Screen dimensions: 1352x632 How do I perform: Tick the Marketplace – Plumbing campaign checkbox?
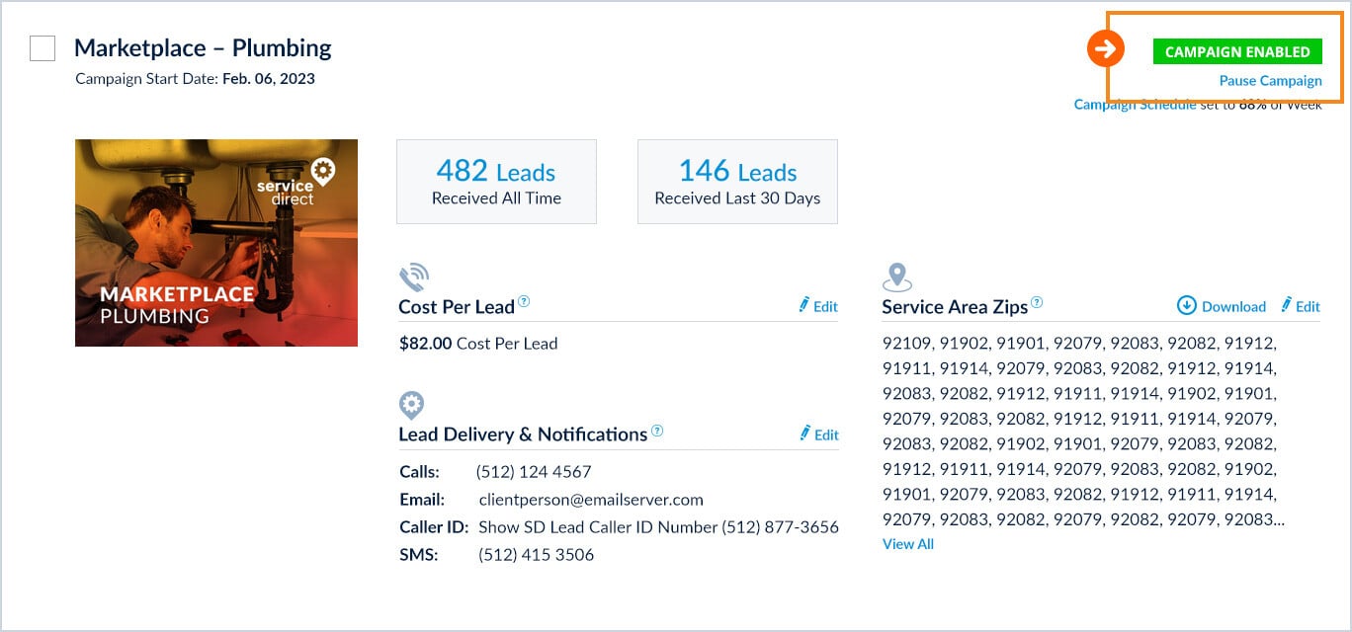coord(42,48)
